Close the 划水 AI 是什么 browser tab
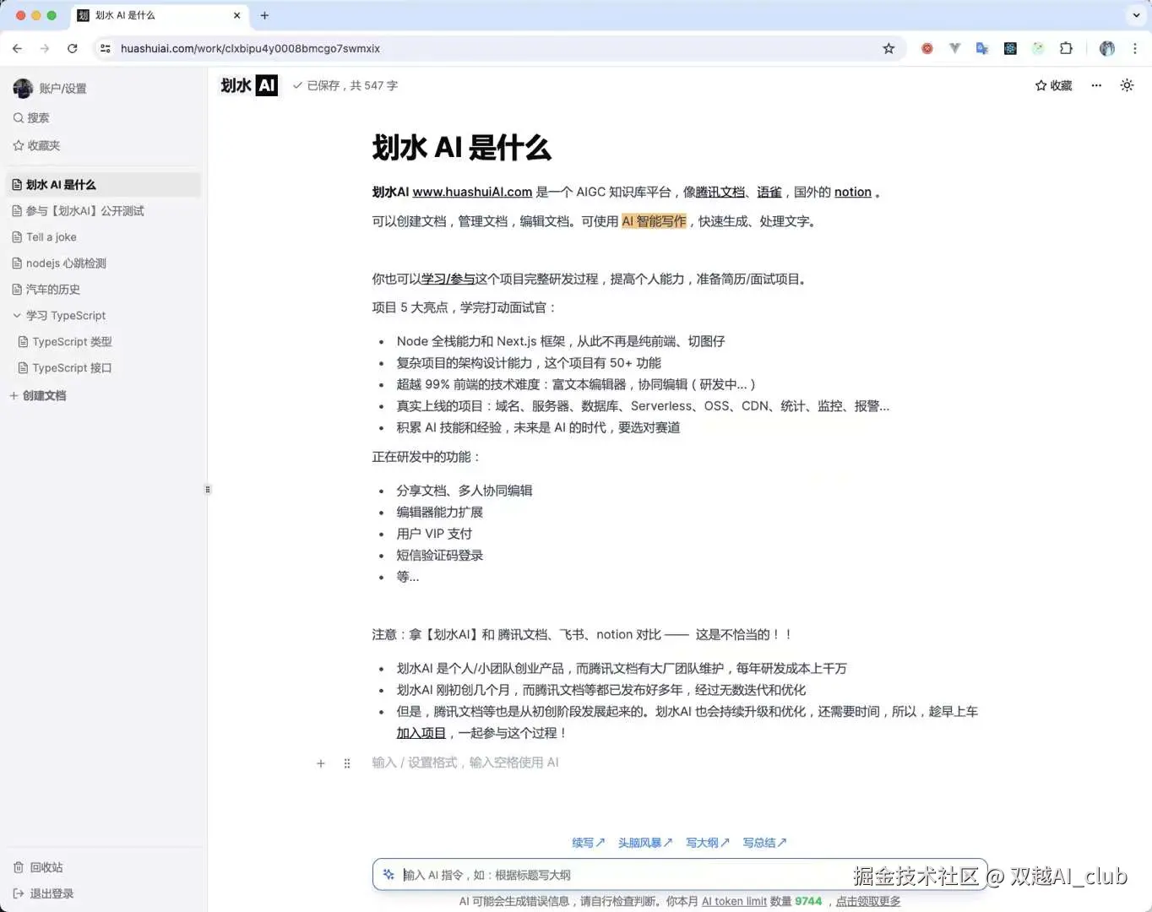 click(x=236, y=15)
